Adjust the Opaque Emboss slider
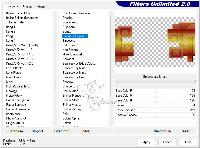The height and width of the screenshot is (148, 200). point(155,115)
